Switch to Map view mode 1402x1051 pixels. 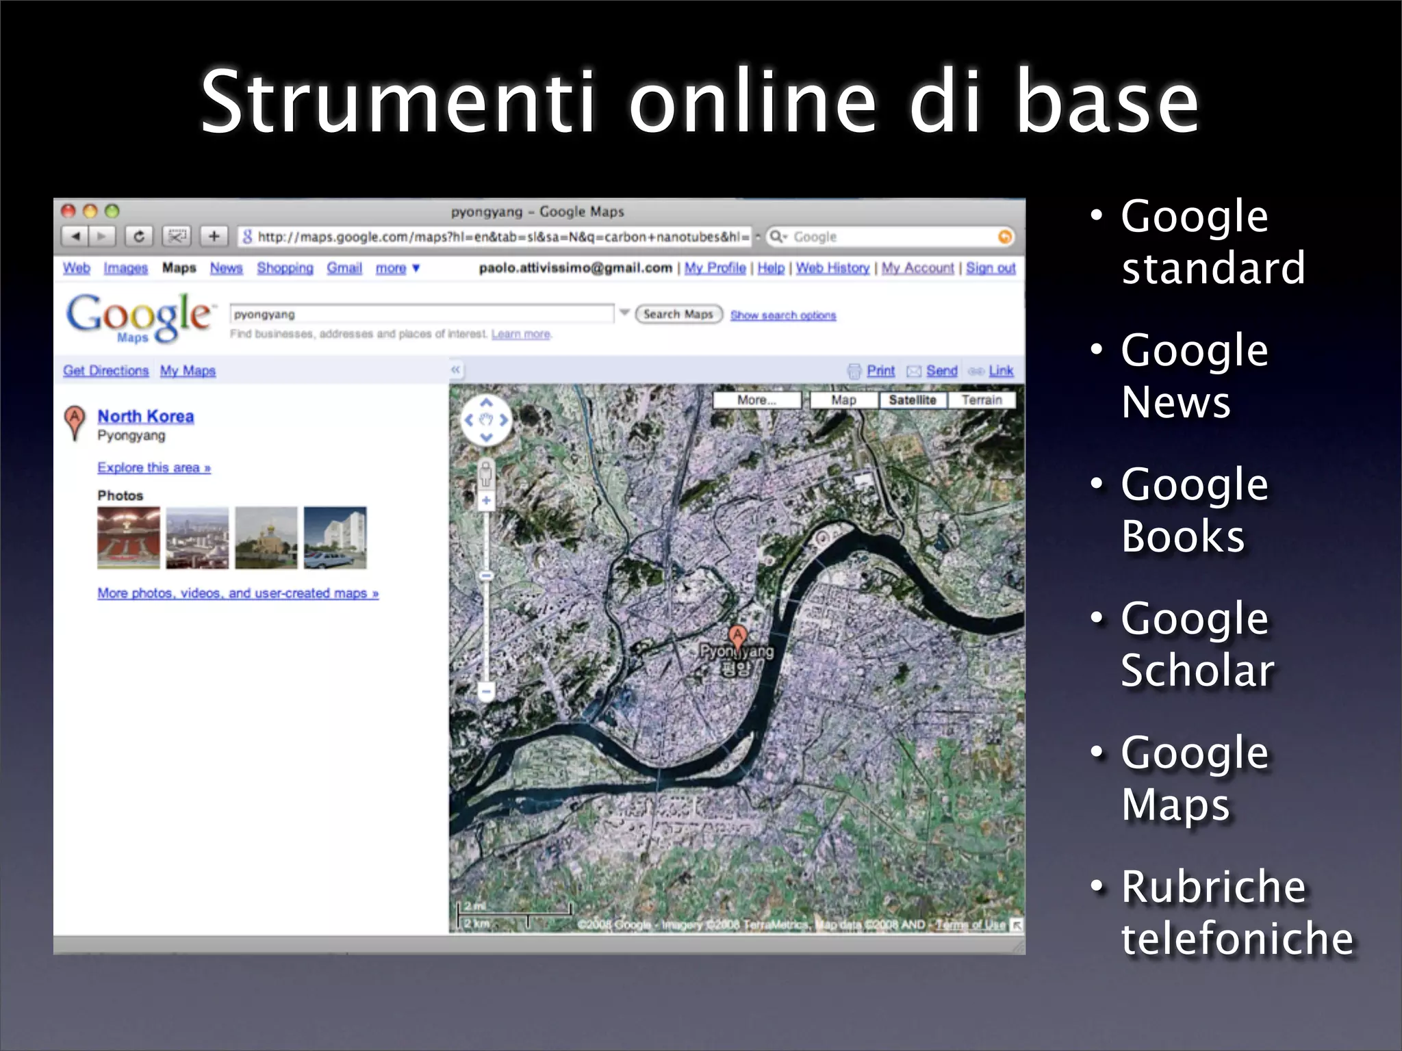click(843, 400)
